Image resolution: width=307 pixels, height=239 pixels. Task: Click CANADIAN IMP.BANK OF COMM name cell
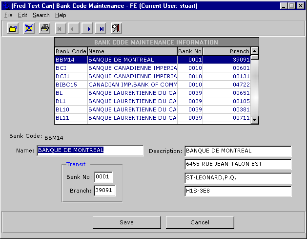132,85
